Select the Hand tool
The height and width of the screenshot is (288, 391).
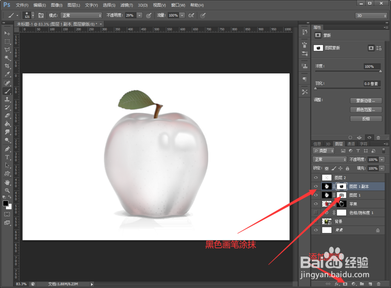(x=7, y=182)
